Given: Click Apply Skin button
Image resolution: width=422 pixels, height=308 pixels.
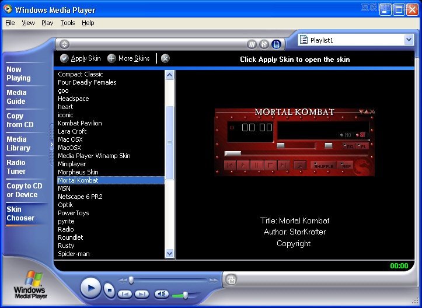Looking at the screenshot, I should 81,58.
